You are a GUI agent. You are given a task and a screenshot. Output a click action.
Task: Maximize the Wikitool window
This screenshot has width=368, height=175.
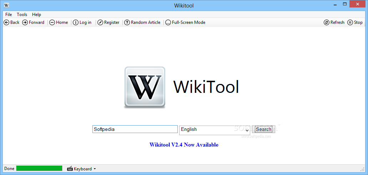tap(344, 4)
